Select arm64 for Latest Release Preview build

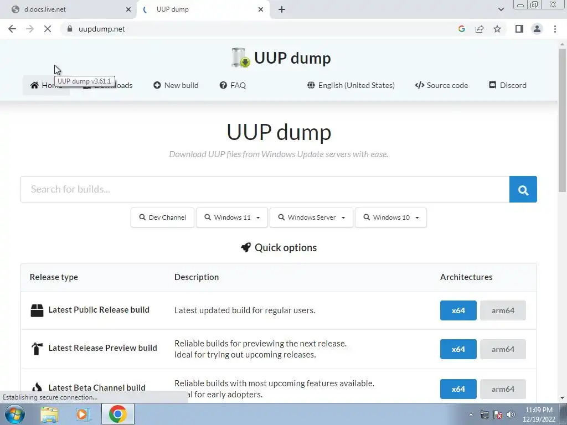(503, 349)
